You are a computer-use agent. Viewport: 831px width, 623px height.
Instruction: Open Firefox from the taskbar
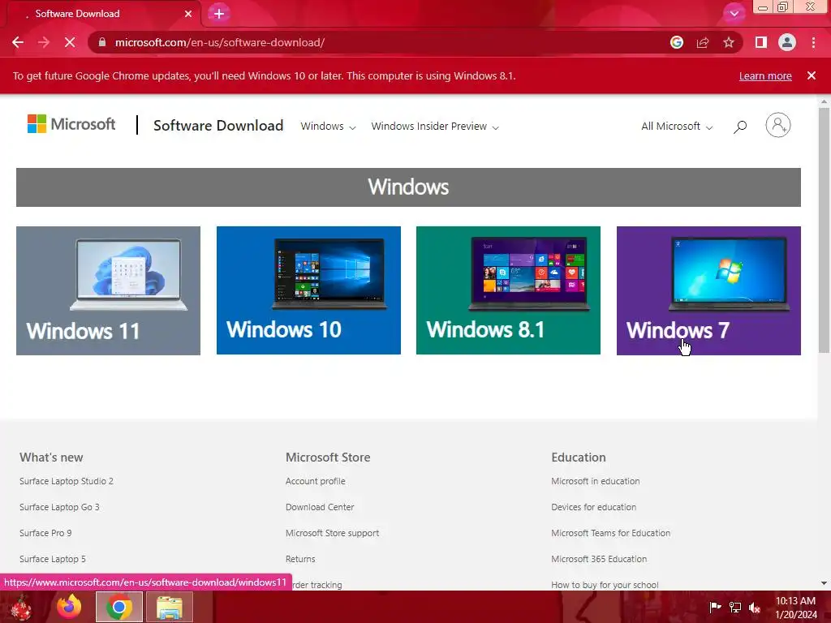click(x=70, y=607)
